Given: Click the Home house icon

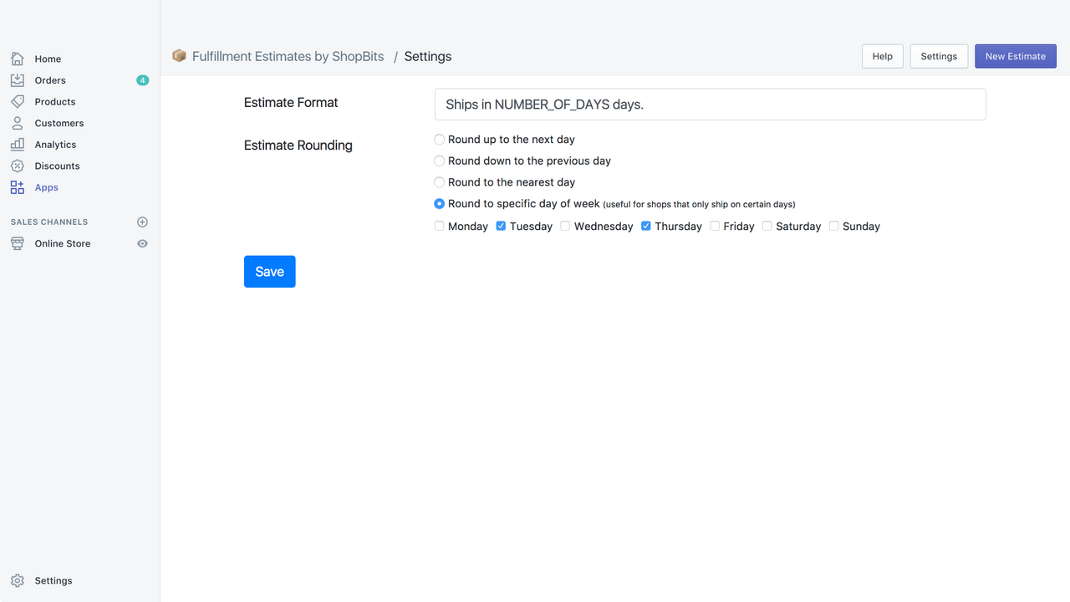Looking at the screenshot, I should tap(18, 59).
